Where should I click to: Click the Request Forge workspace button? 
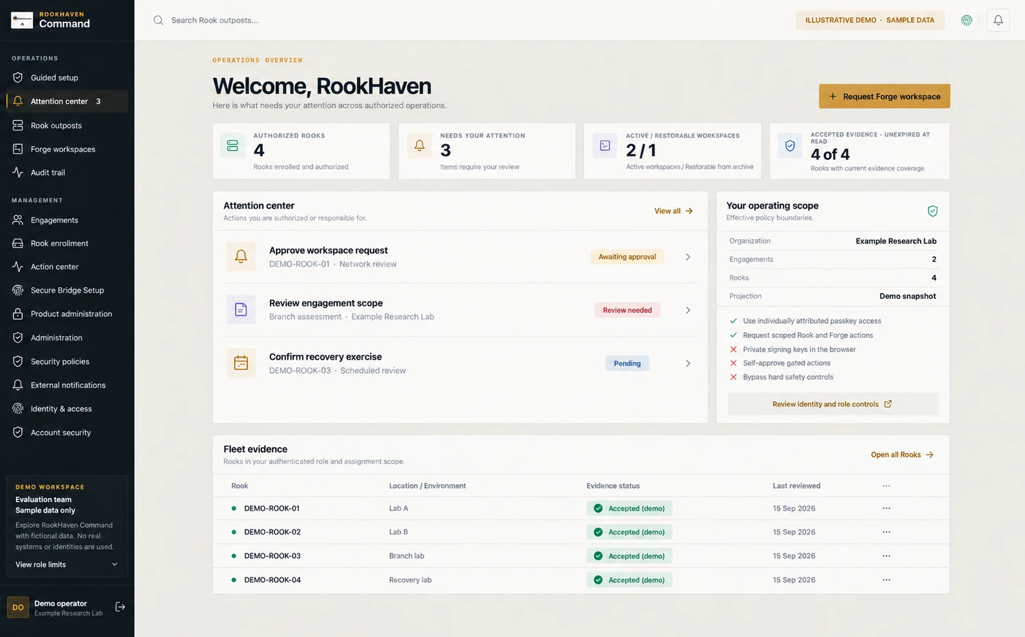(x=885, y=96)
